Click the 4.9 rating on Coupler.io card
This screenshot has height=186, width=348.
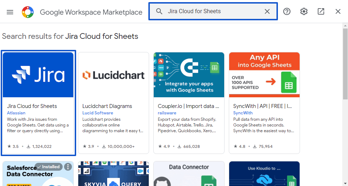(164, 146)
